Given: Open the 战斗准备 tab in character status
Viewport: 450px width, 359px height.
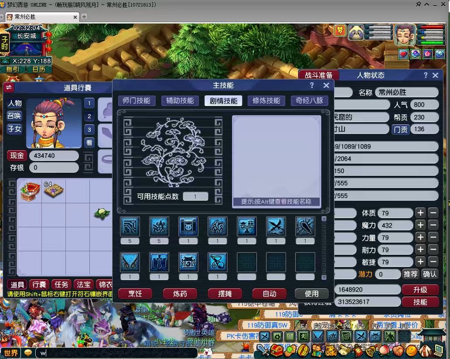Looking at the screenshot, I should tap(319, 75).
